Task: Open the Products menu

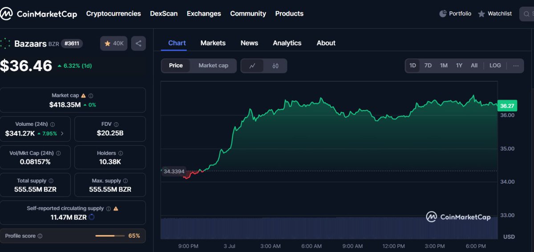Action: (289, 14)
